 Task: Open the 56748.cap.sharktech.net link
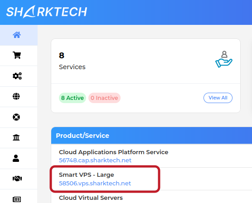(95, 160)
